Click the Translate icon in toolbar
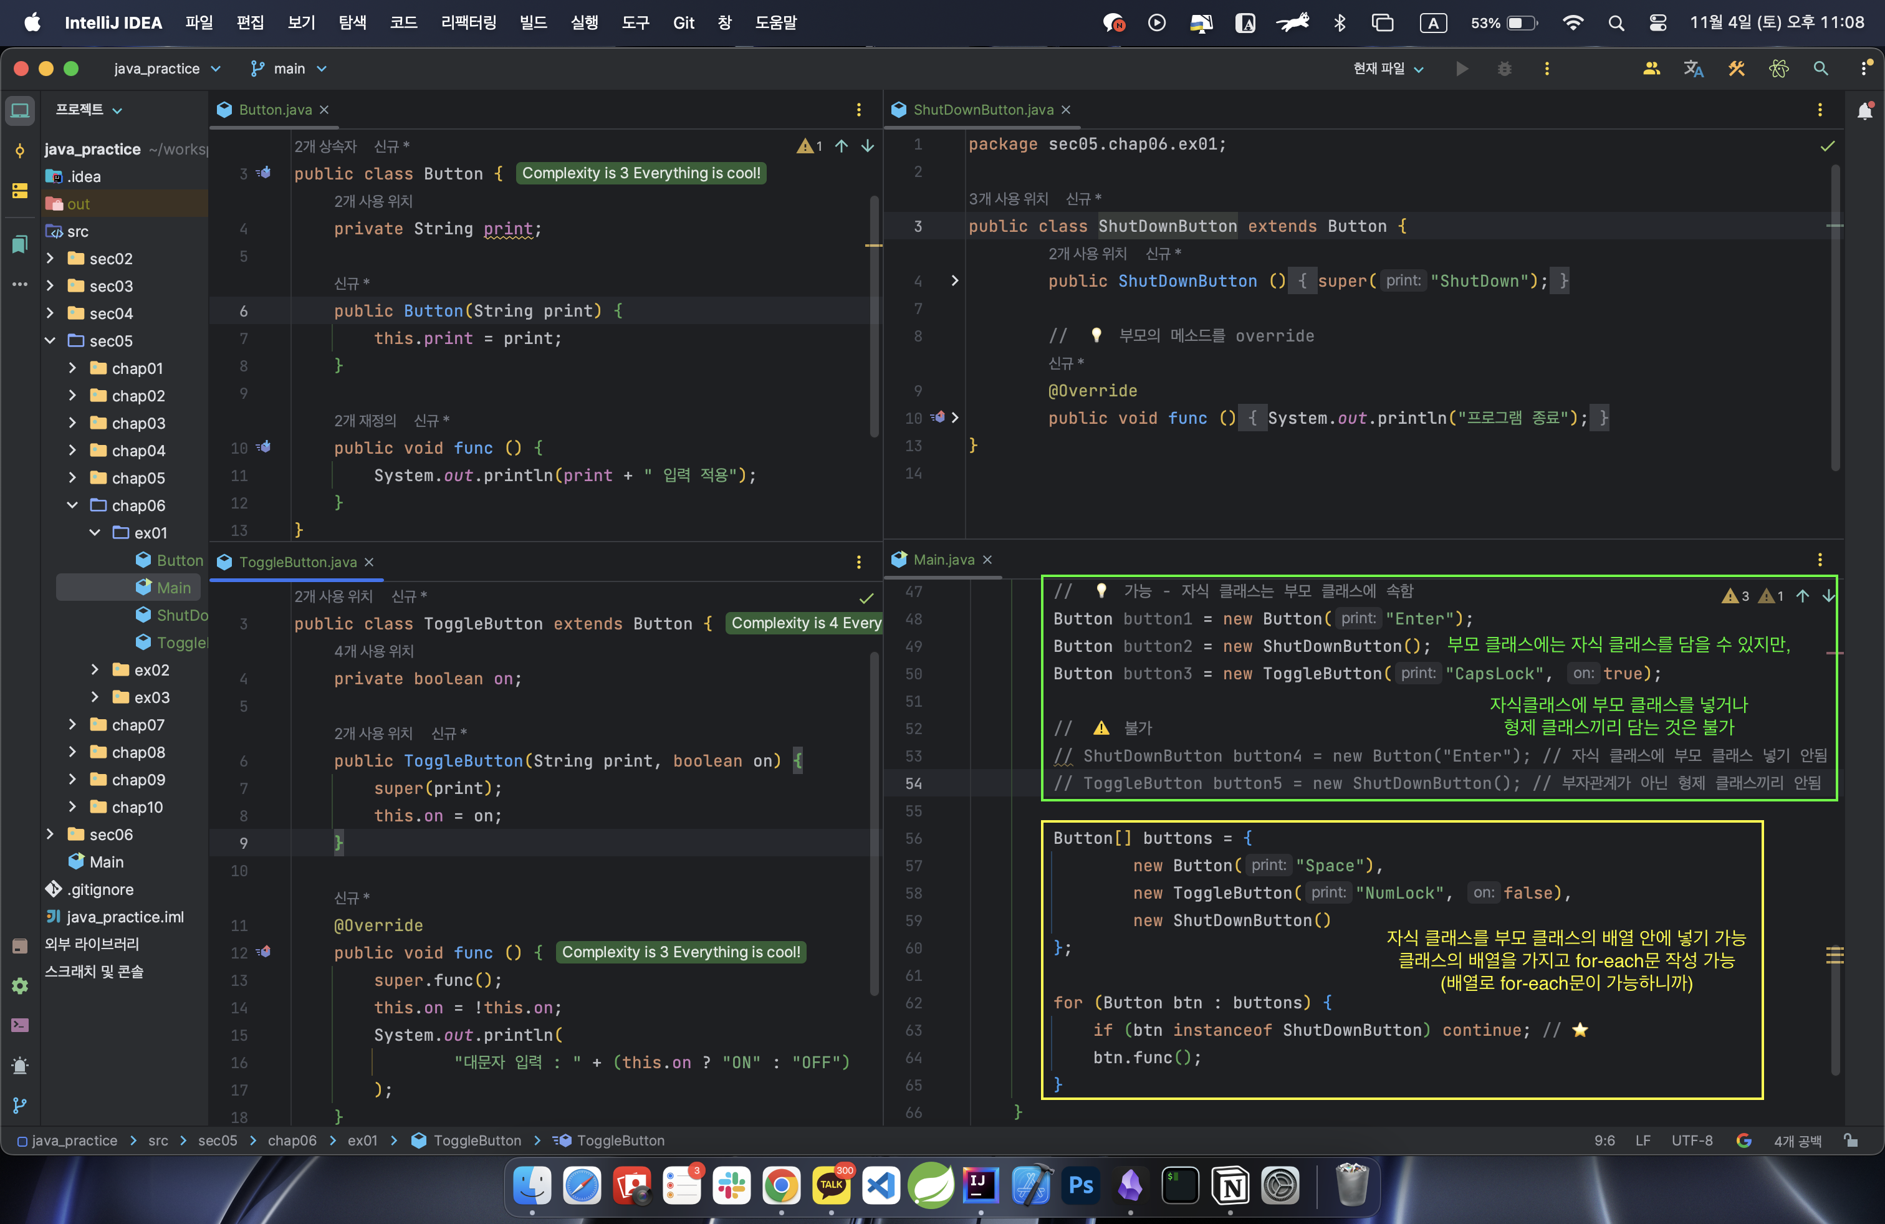This screenshot has width=1885, height=1224. tap(1694, 69)
